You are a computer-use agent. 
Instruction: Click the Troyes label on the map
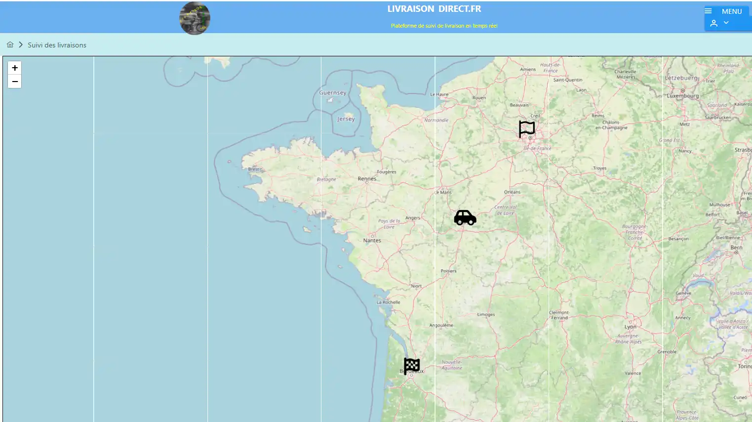[x=599, y=169]
